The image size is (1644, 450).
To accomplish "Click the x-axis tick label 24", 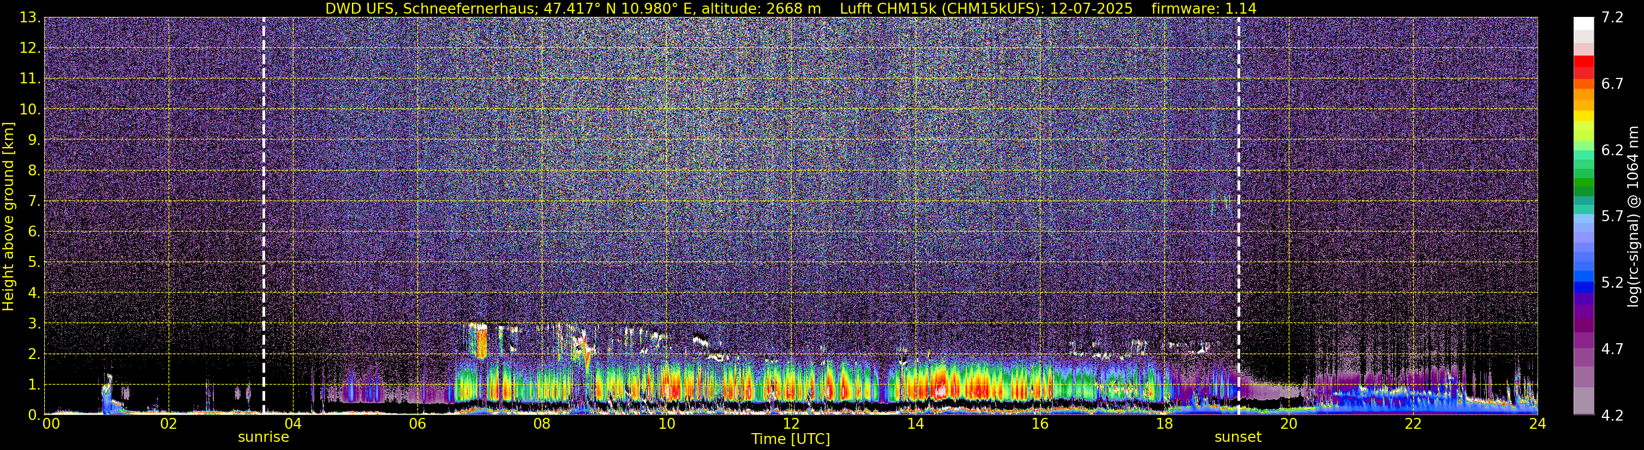I will click(x=1538, y=424).
